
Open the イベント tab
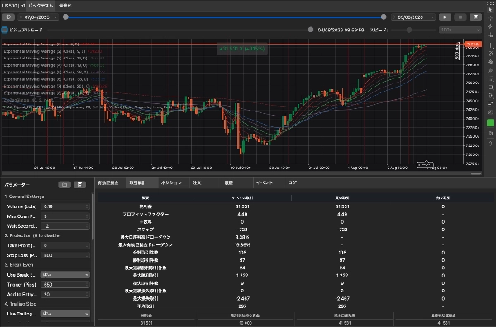coord(265,183)
